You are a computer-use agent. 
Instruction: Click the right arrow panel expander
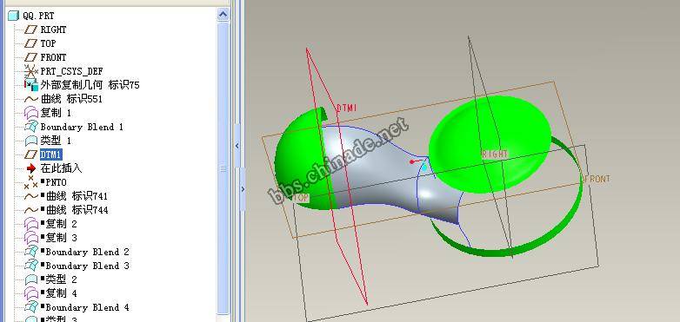(243, 189)
